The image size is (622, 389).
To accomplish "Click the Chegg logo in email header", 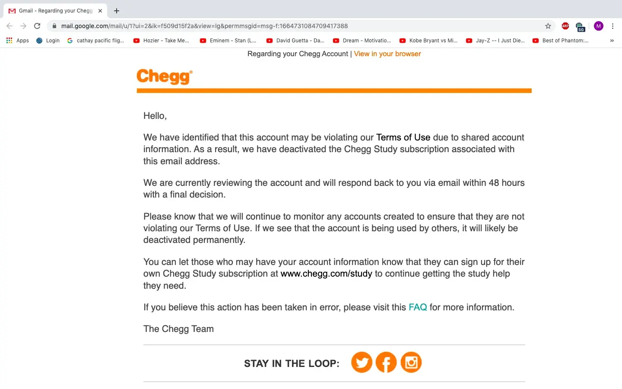I will 165,77.
